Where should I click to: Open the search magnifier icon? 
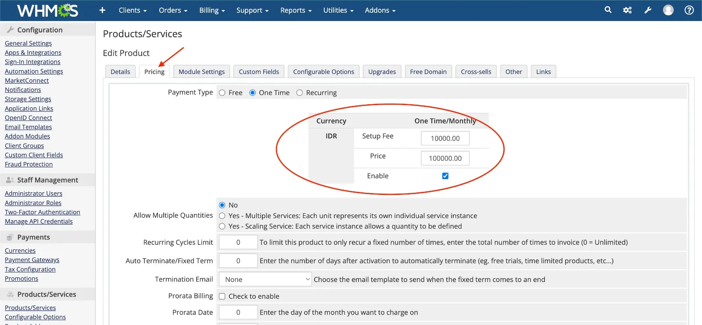(x=608, y=10)
